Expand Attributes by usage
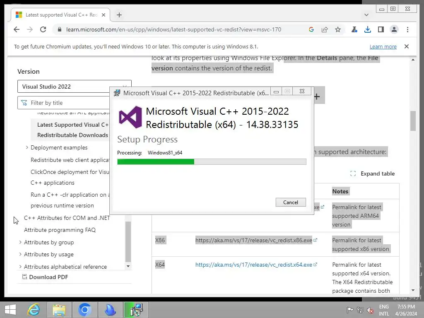Screen dimensions: 424x318 pyautogui.click(x=20, y=254)
